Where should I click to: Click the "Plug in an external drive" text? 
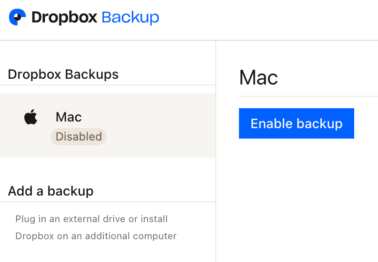(x=91, y=219)
